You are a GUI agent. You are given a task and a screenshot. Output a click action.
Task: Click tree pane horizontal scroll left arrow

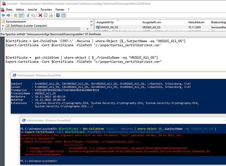coord(2,29)
